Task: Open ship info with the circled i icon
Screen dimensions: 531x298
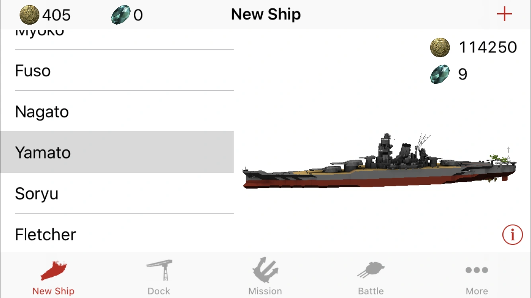Action: tap(512, 235)
